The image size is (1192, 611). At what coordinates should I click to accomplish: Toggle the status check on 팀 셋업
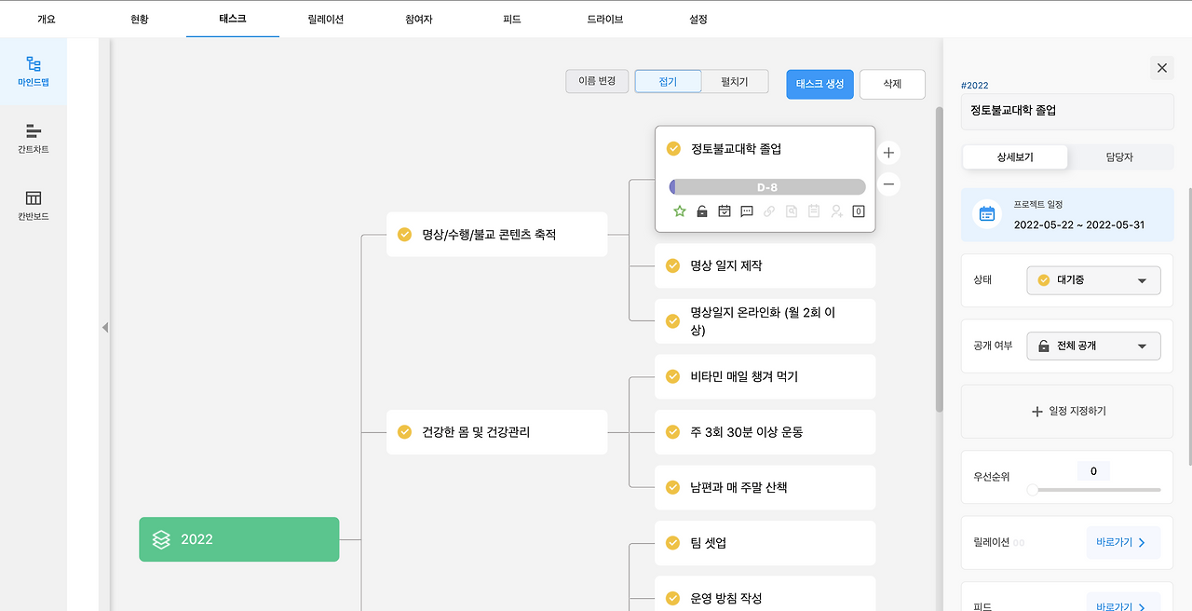point(672,543)
